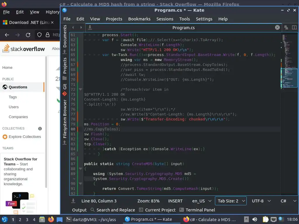Viewport: 299px width, 224px height.
Task: Open Users in Stack Overflow sidebar
Action: coord(14,107)
